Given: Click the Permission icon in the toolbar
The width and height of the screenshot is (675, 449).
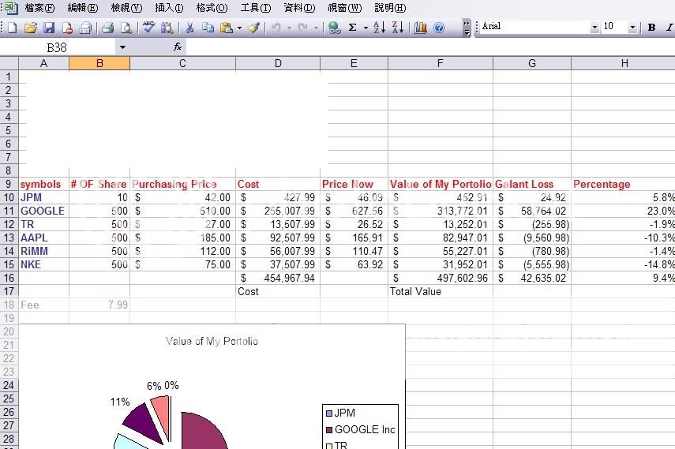Looking at the screenshot, I should [68, 28].
